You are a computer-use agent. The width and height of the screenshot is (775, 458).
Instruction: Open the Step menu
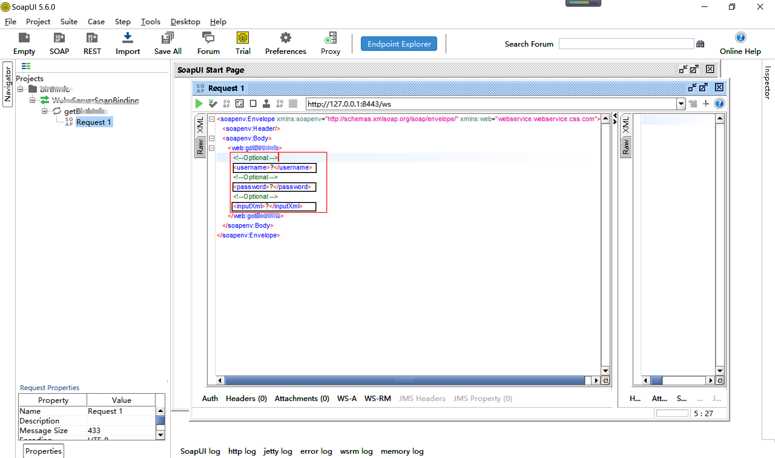[x=122, y=22]
